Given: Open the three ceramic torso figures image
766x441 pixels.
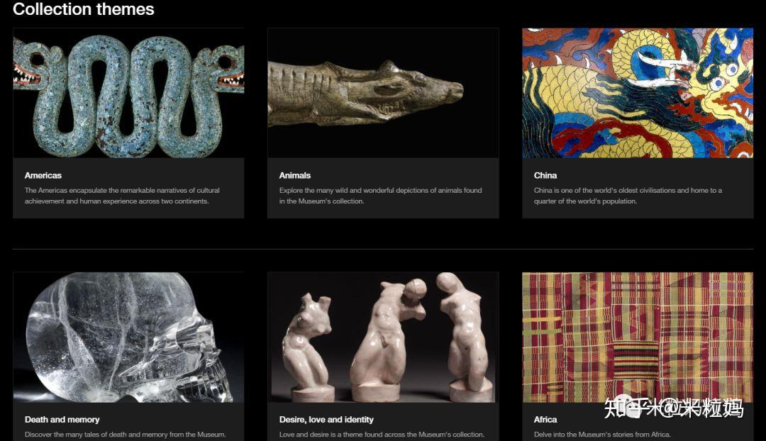Looking at the screenshot, I should (x=383, y=337).
